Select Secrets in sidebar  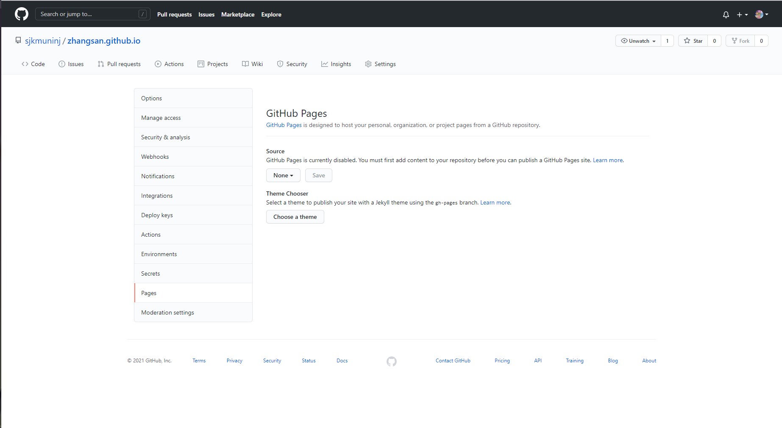tap(193, 273)
